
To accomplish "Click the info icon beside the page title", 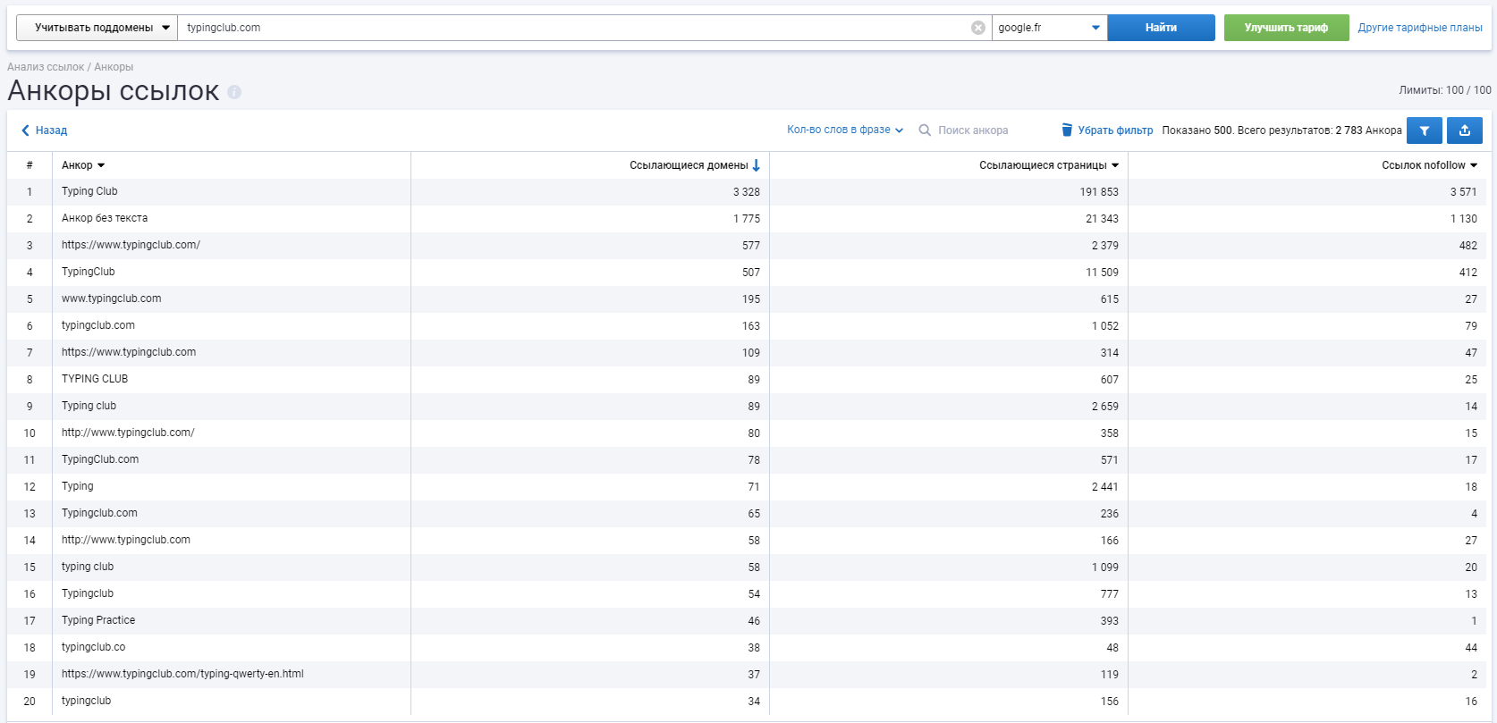I will pyautogui.click(x=234, y=92).
